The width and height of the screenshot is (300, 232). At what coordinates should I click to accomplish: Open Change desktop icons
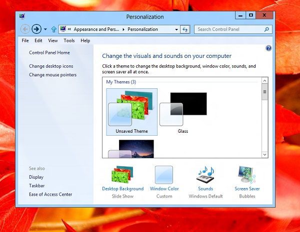51,66
